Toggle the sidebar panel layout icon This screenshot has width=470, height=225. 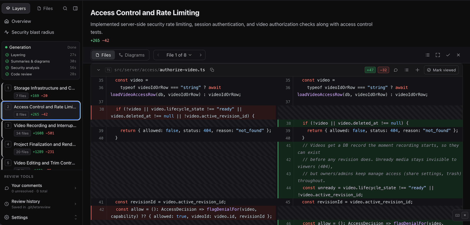pyautogui.click(x=75, y=8)
